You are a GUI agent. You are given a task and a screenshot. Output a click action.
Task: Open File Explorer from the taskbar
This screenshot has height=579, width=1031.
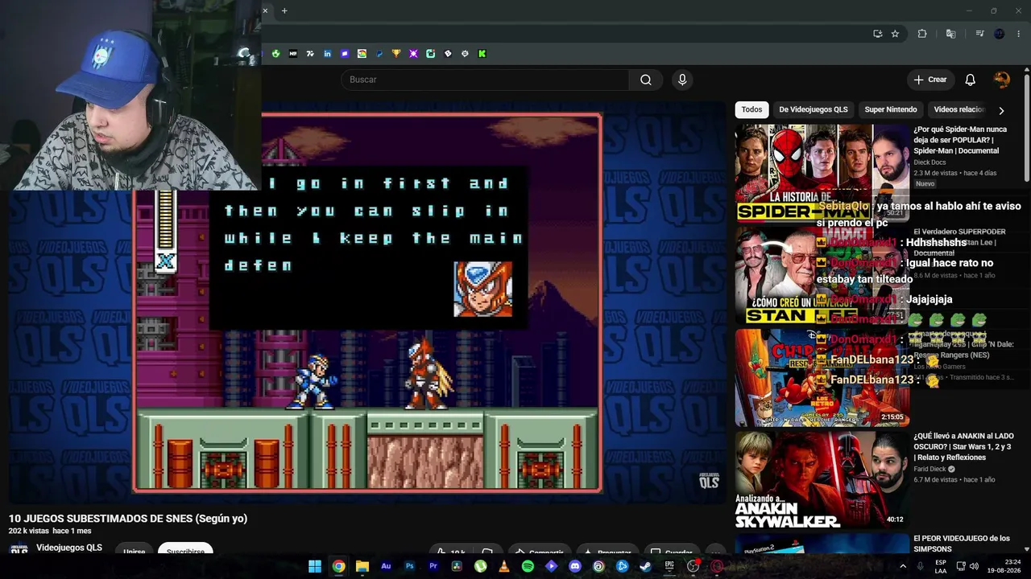(x=362, y=566)
